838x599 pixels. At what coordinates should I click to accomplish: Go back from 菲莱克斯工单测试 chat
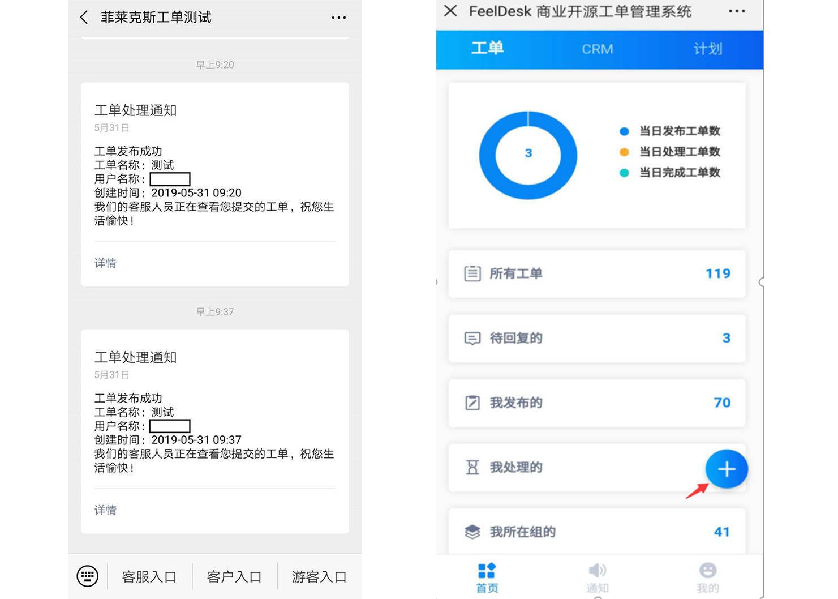pyautogui.click(x=84, y=18)
